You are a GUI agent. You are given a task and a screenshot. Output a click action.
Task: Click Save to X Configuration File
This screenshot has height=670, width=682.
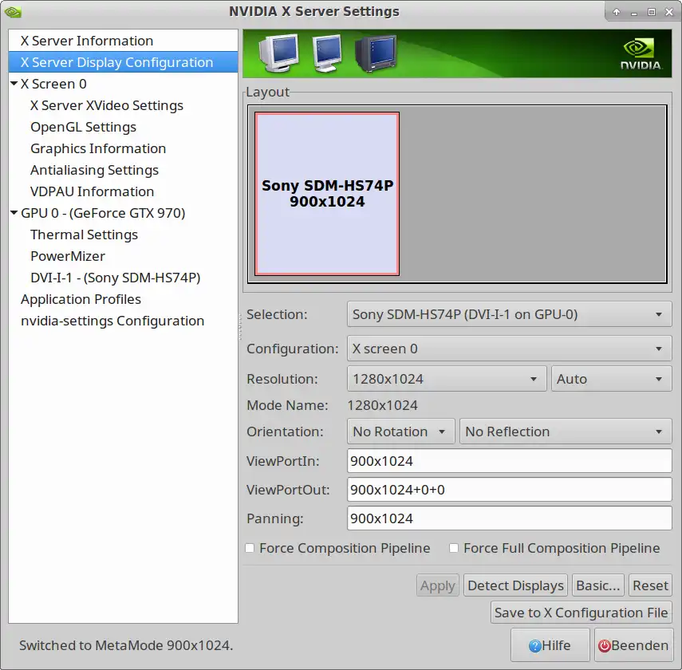581,613
